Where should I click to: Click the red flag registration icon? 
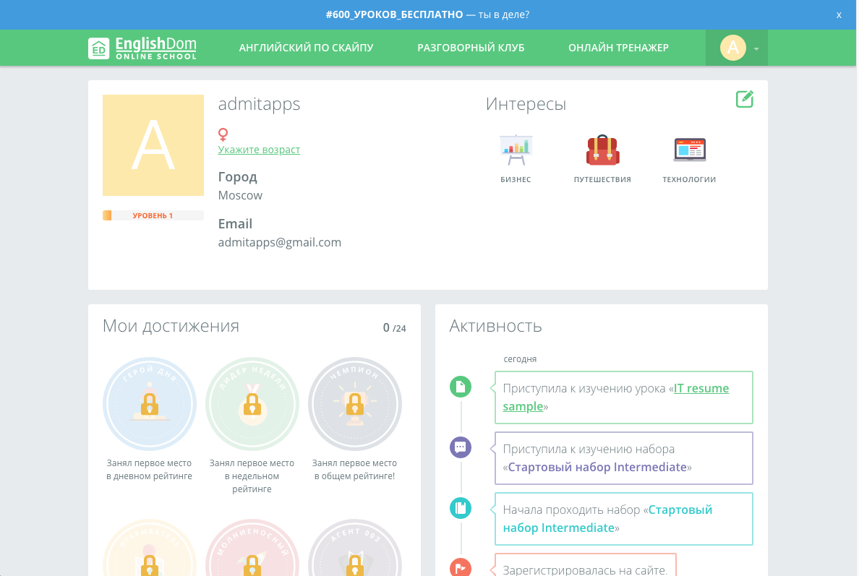[x=460, y=568]
